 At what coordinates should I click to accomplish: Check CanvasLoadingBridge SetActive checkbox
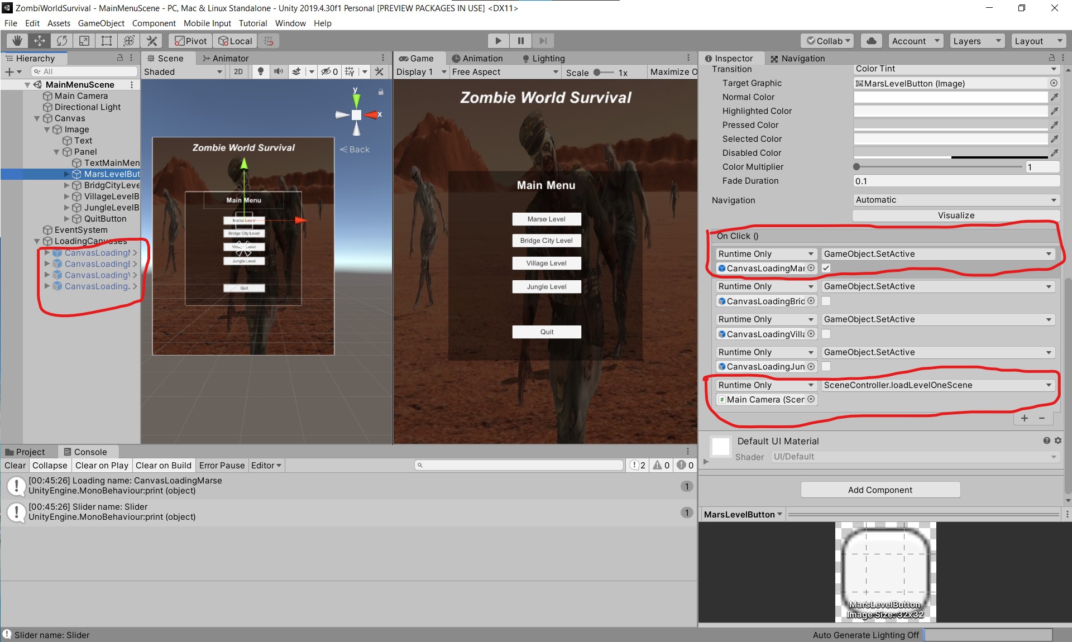(x=826, y=301)
